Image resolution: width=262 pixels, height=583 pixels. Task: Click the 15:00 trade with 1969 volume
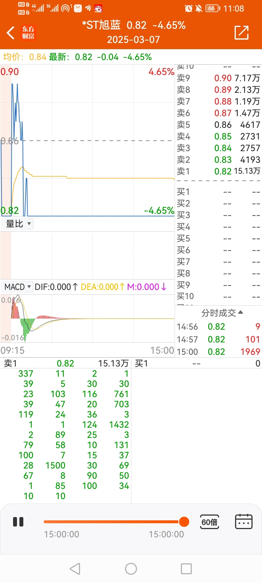click(218, 352)
